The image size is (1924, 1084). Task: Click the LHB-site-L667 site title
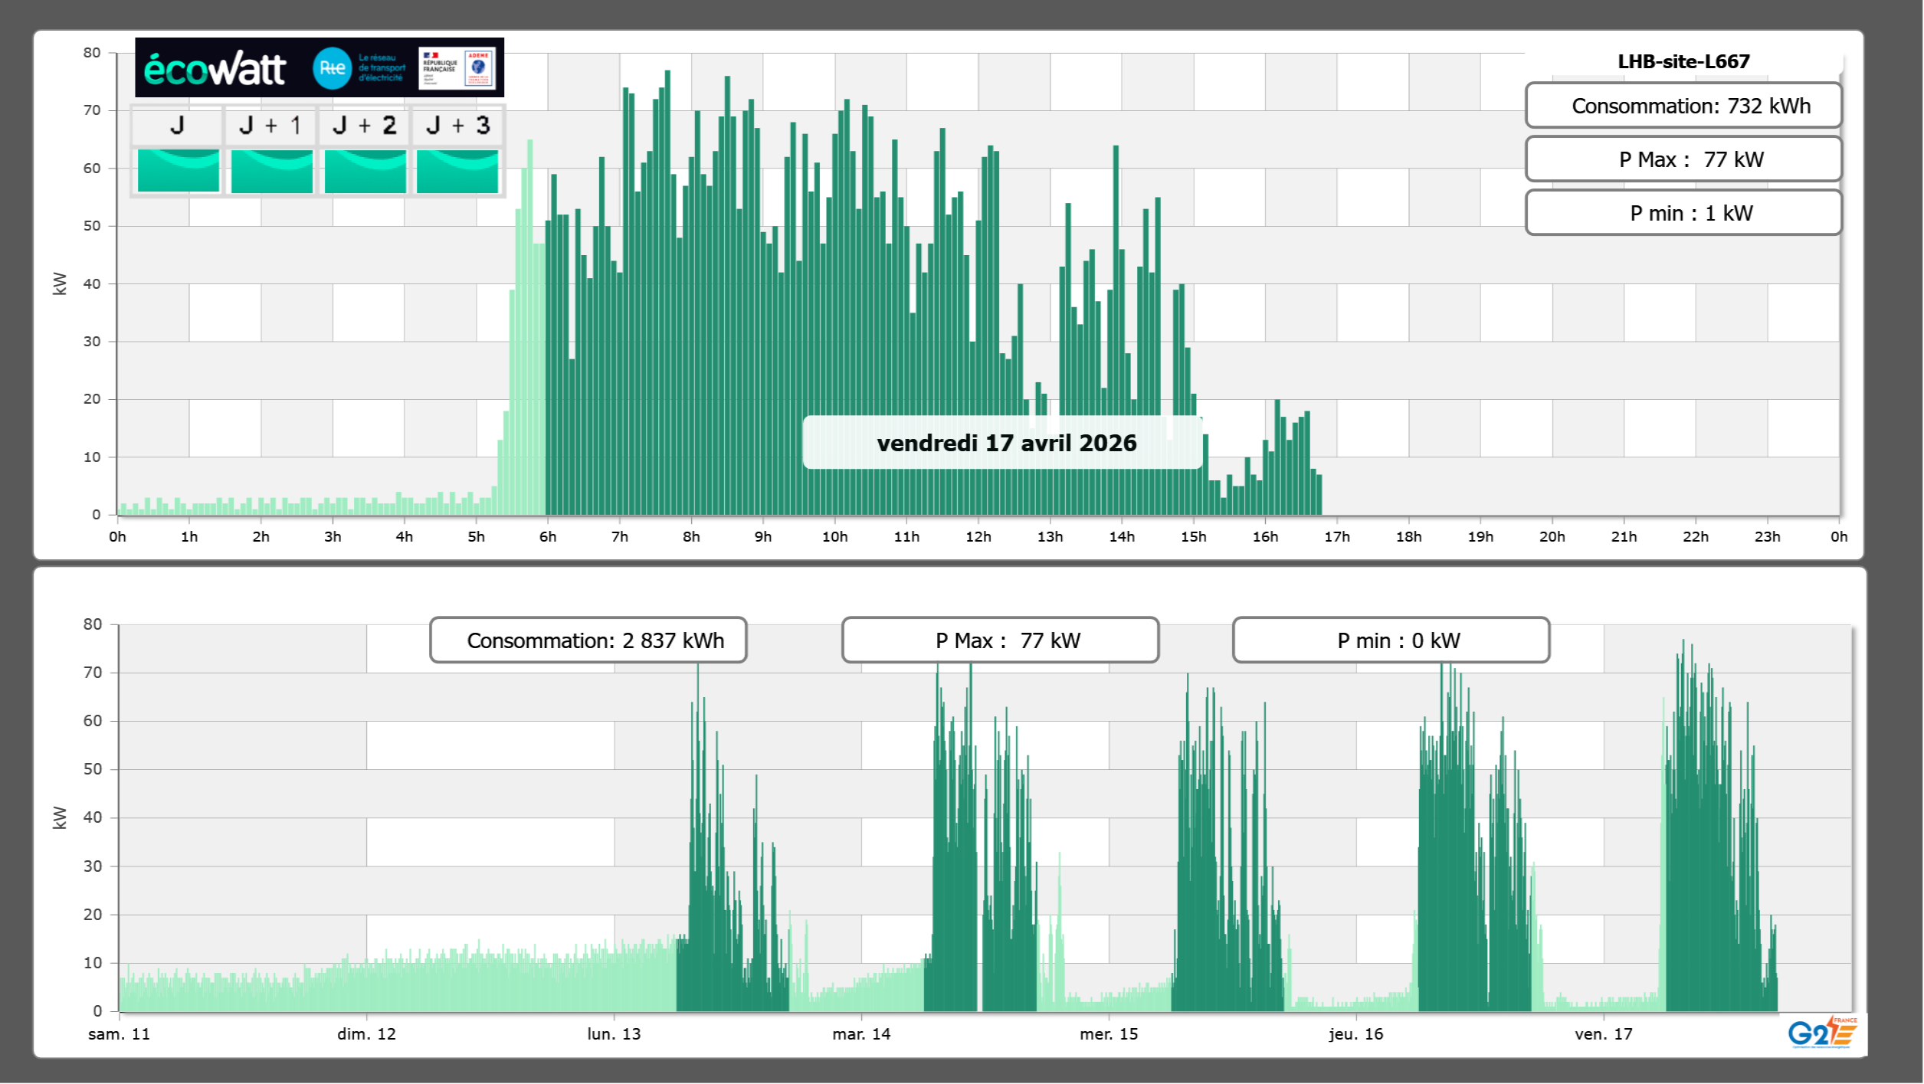(1683, 61)
